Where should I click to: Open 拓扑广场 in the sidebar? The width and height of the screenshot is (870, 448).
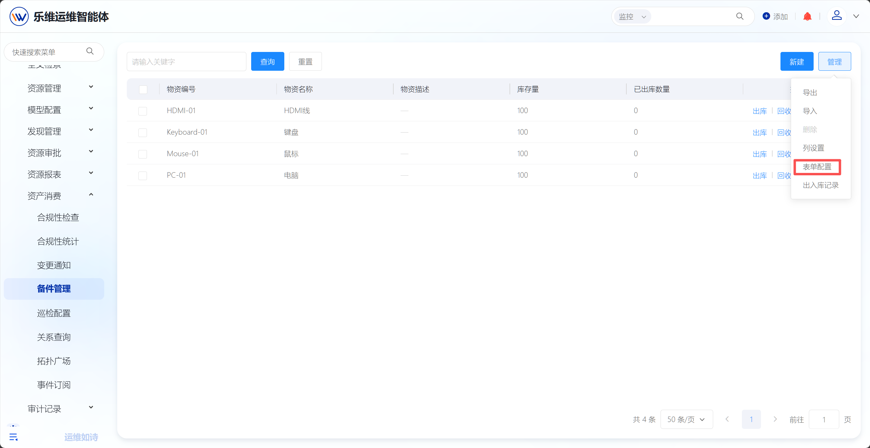(x=54, y=361)
